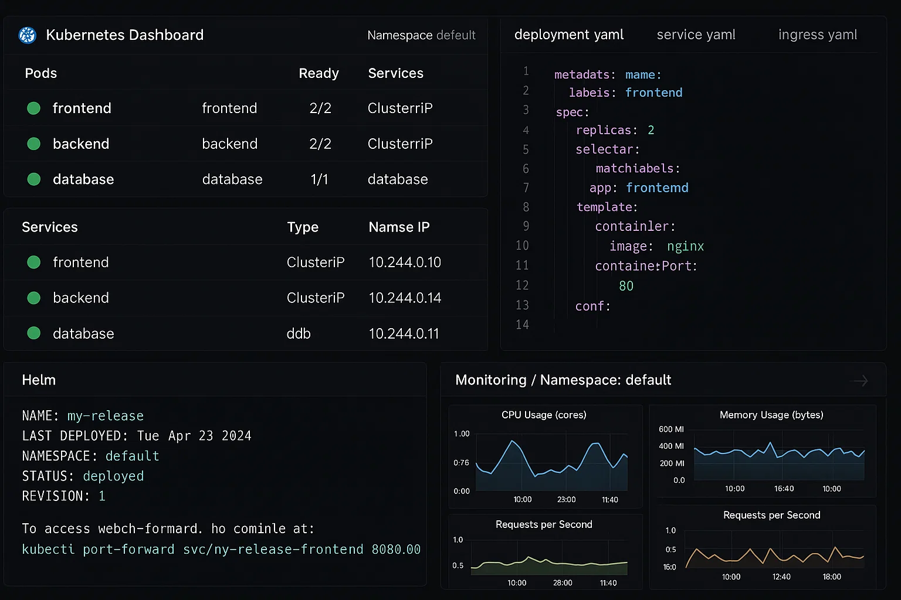Select the database pod name

(83, 179)
